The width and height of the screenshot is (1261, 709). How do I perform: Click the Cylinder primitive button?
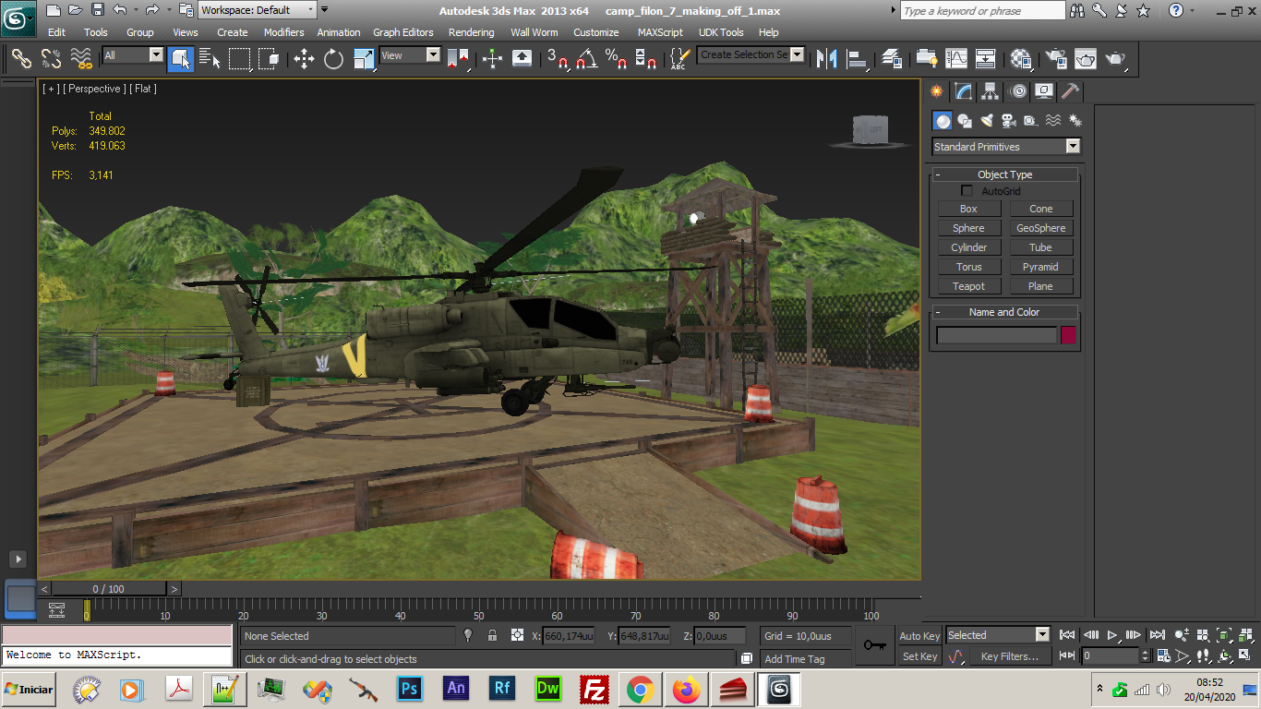(968, 247)
